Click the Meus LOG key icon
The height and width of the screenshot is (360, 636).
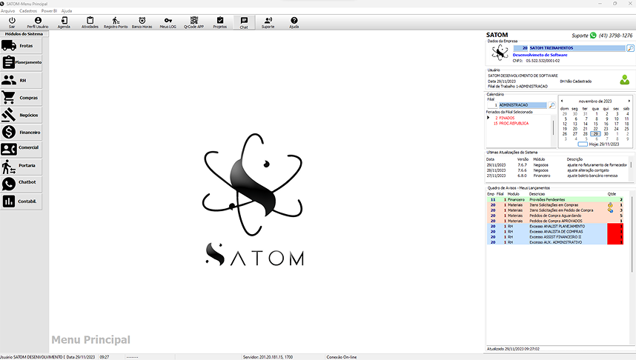pos(169,20)
